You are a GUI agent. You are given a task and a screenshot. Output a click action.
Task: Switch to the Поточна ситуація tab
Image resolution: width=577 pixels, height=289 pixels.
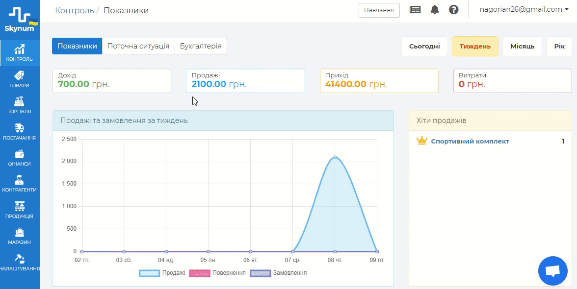tap(138, 46)
